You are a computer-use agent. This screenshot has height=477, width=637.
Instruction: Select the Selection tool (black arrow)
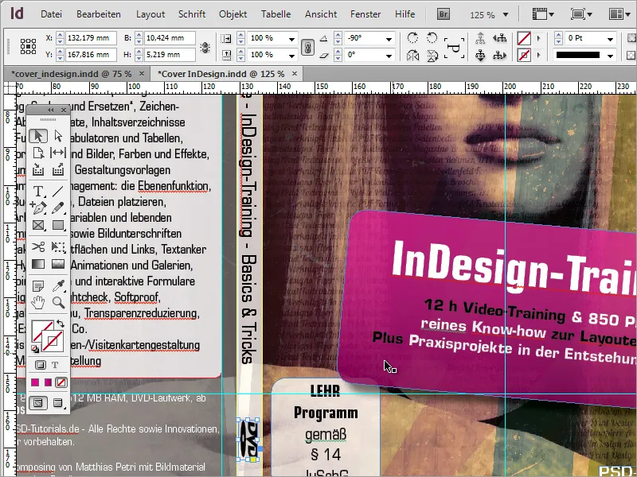coord(38,136)
